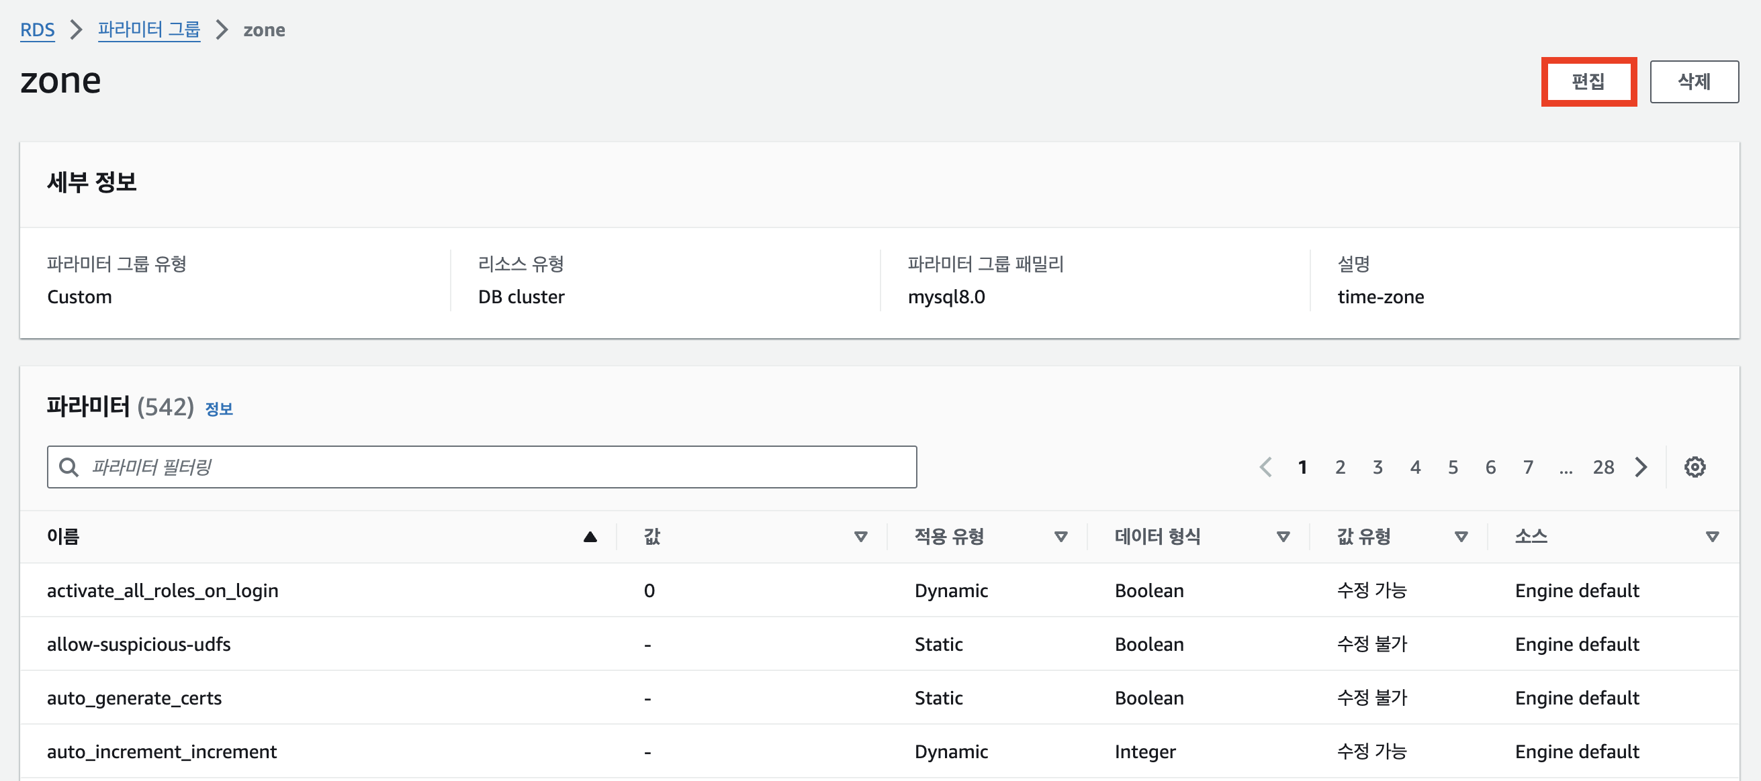Screen dimensions: 1761x781
Task: Click the 편집 button
Action: coord(1588,82)
